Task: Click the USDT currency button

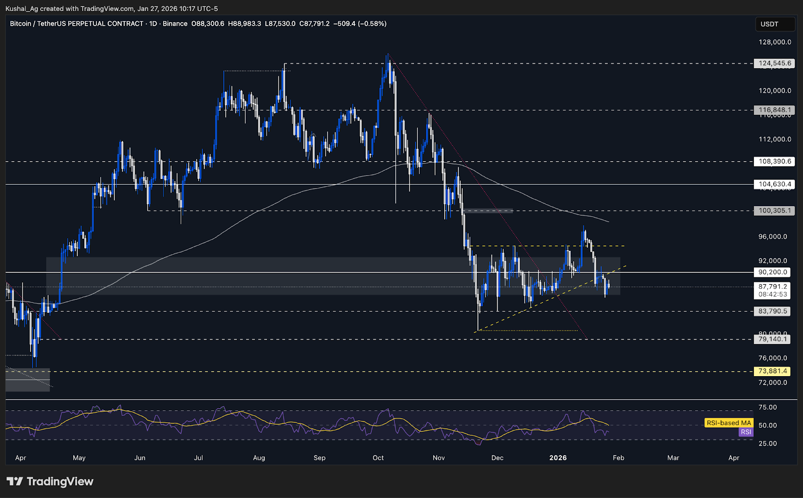Action: pos(775,24)
